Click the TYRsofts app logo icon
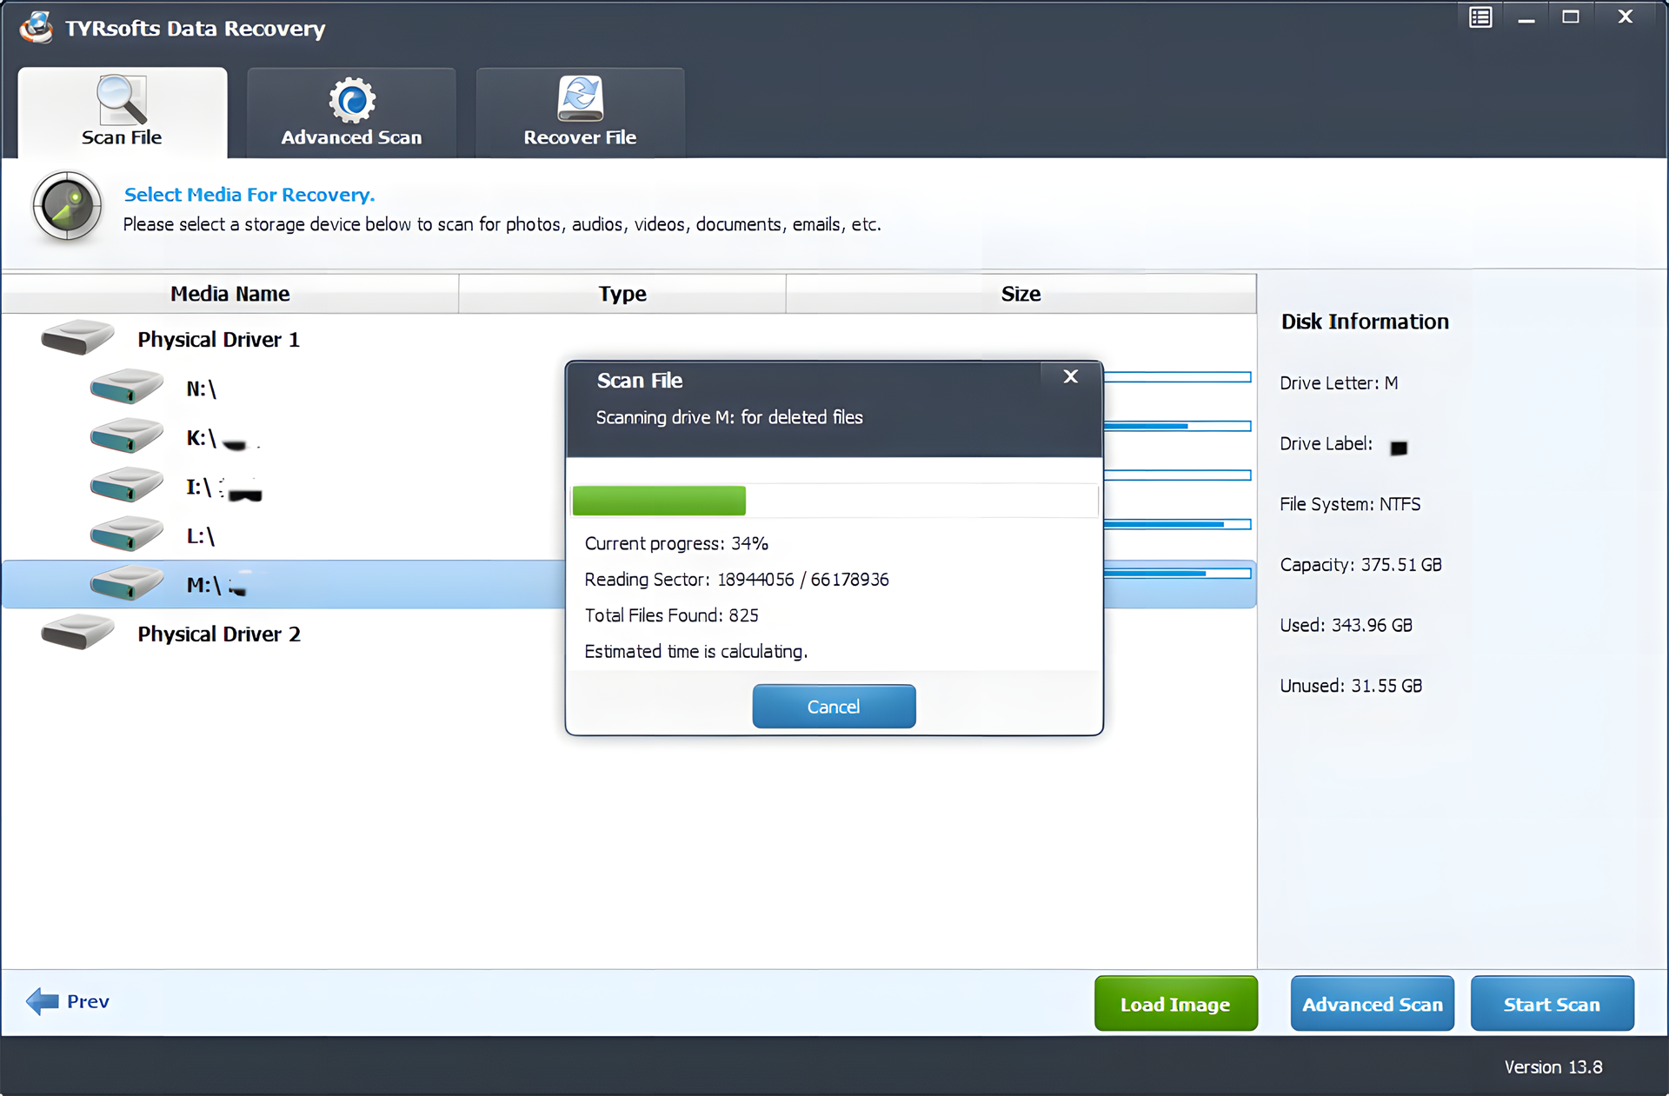Viewport: 1669px width, 1096px height. 37,28
